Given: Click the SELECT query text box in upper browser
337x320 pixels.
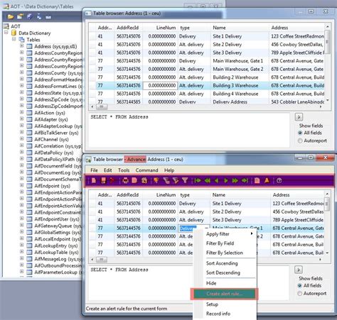Looking at the screenshot, I should [189, 130].
